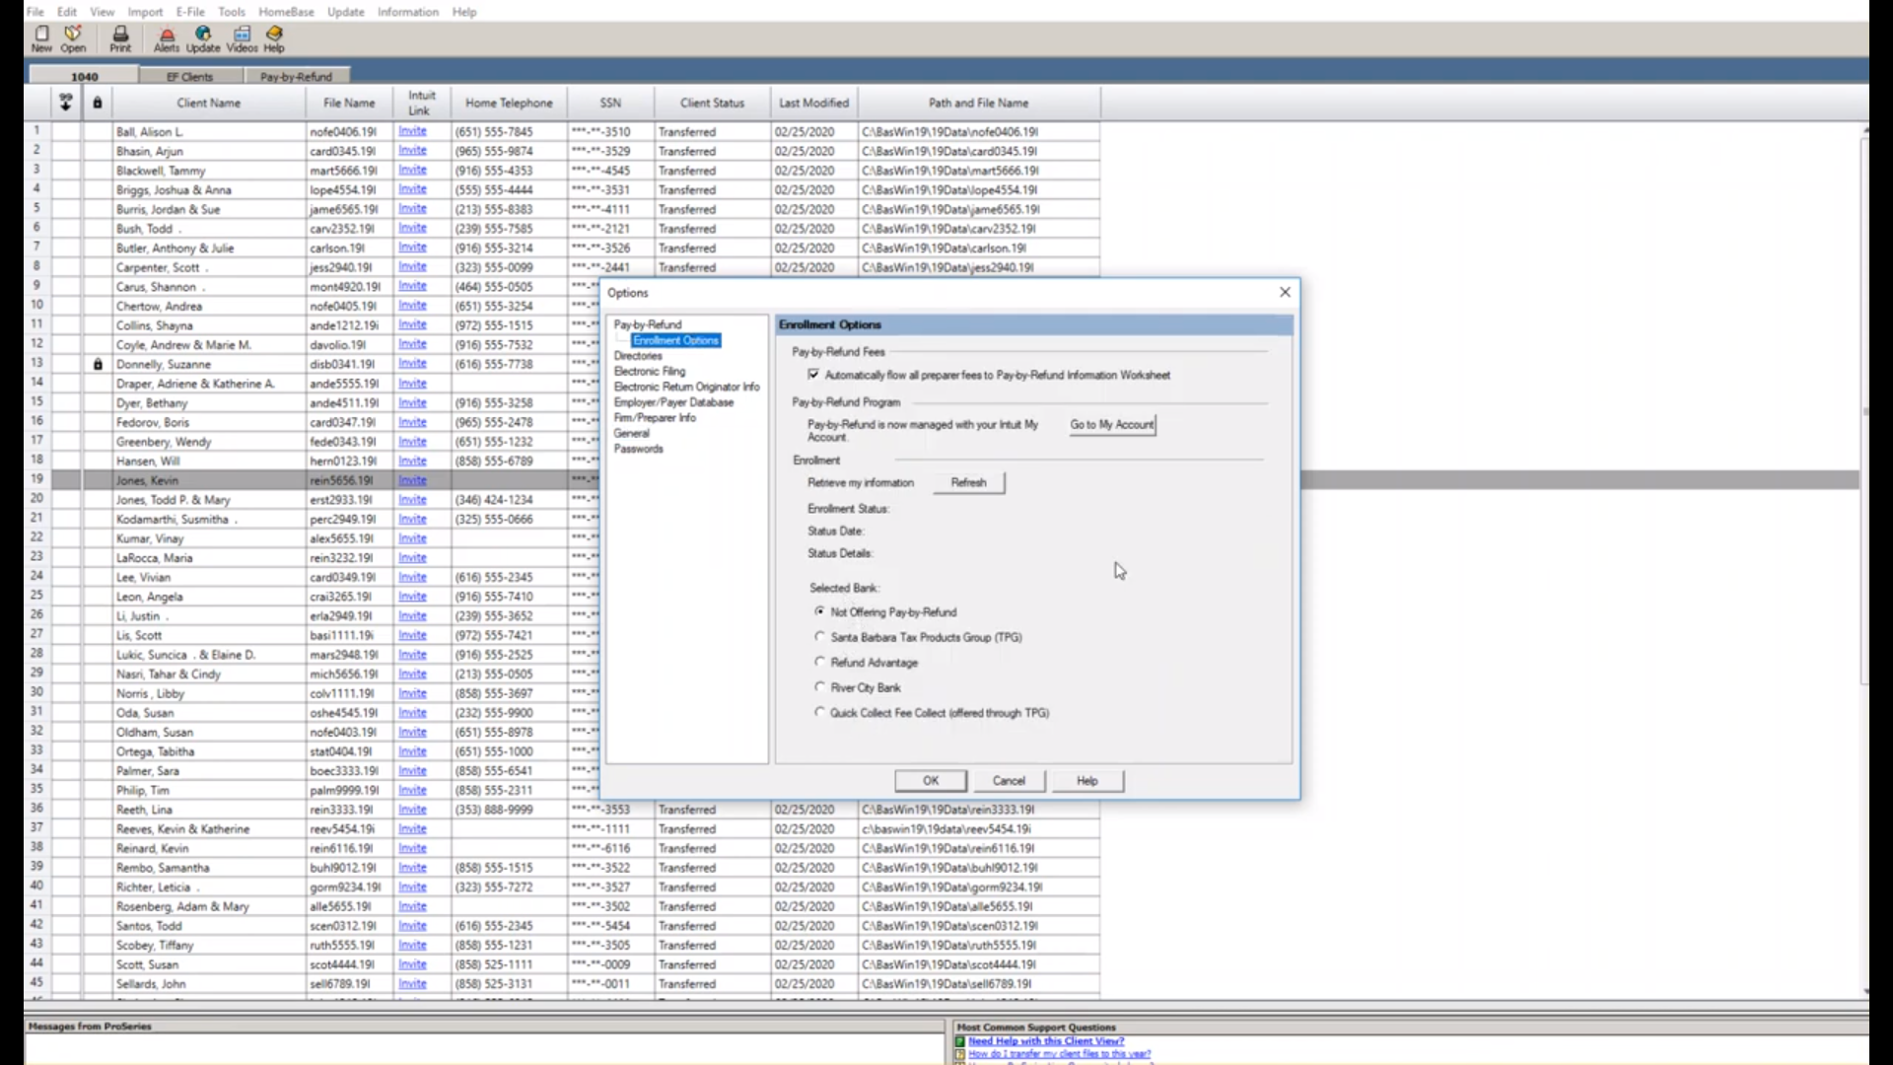Image resolution: width=1893 pixels, height=1065 pixels.
Task: Select Electronic Return Originator Info item
Action: (x=686, y=387)
